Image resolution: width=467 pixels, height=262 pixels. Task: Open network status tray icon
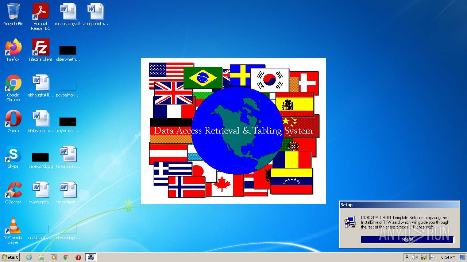tap(424, 257)
